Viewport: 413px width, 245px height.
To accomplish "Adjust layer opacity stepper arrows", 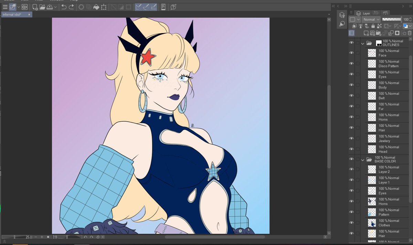I will (x=410, y=19).
